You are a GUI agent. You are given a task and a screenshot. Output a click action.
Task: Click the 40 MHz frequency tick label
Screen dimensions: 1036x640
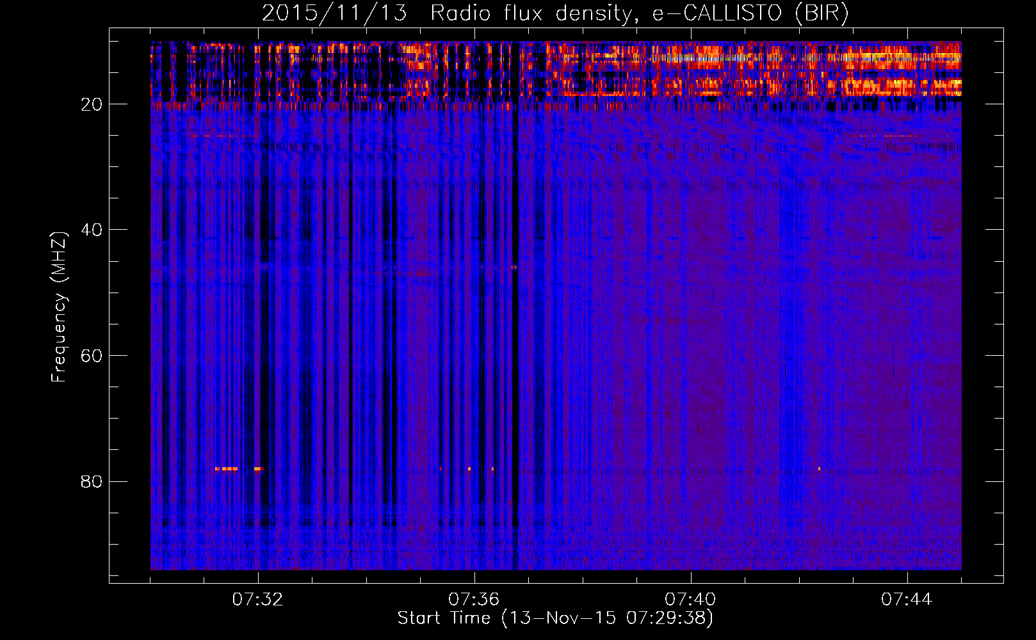(92, 230)
